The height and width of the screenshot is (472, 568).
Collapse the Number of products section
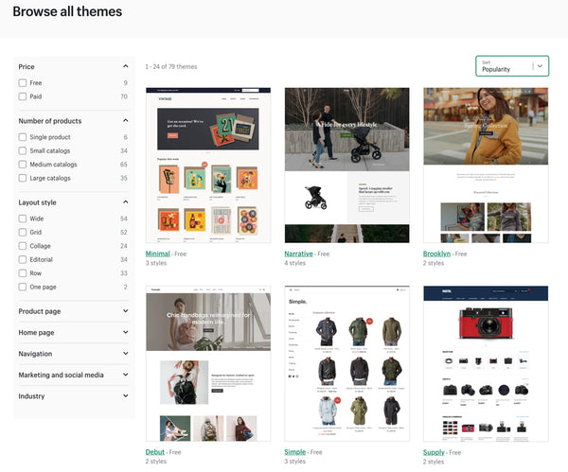(125, 120)
